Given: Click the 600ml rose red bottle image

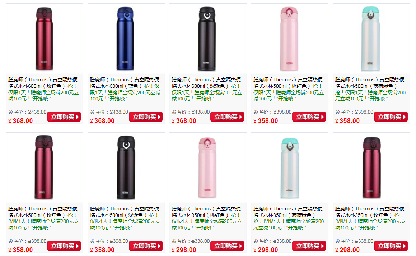Looking at the screenshot, I should (x=44, y=39).
